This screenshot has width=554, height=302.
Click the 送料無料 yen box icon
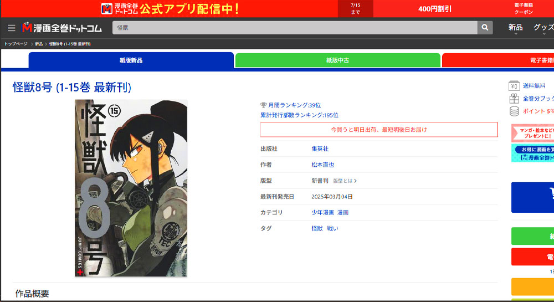click(514, 86)
